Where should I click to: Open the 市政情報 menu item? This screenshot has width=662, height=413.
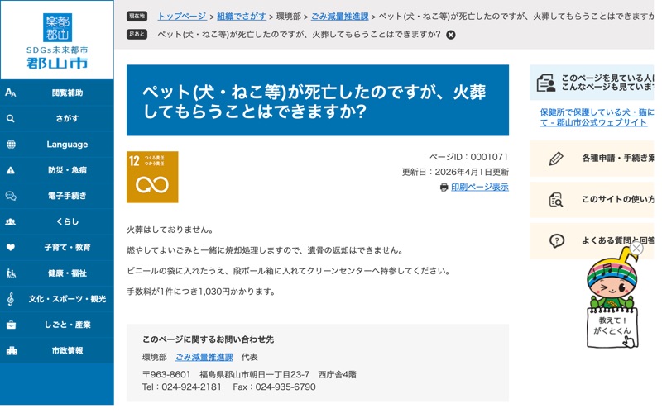pos(57,350)
